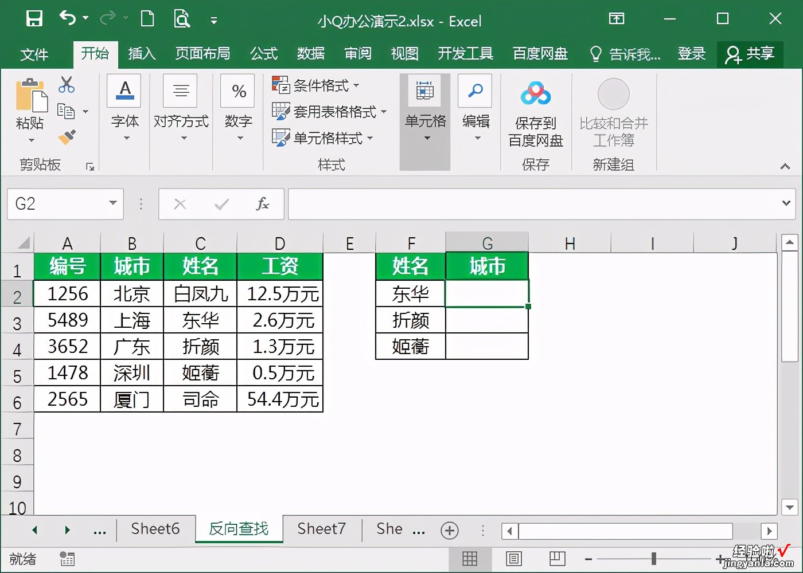This screenshot has height=573, width=803.
Task: Select cell containing 东华 in column F
Action: [x=411, y=294]
